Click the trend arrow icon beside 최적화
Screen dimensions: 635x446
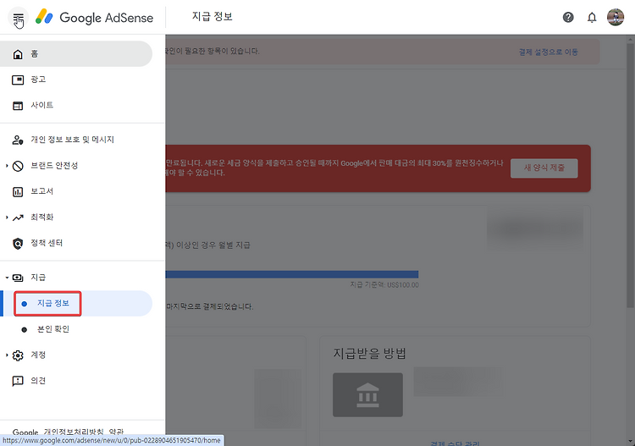[x=18, y=217]
